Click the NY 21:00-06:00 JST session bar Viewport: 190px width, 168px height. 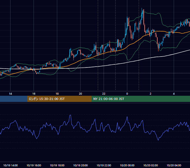click(141, 99)
